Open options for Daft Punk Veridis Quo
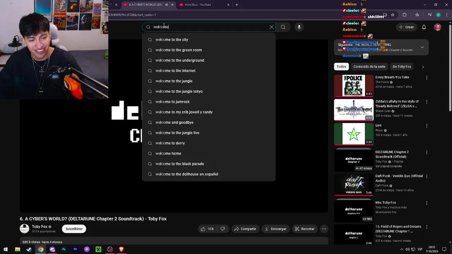Image resolution: width=452 pixels, height=254 pixels. 427,176
